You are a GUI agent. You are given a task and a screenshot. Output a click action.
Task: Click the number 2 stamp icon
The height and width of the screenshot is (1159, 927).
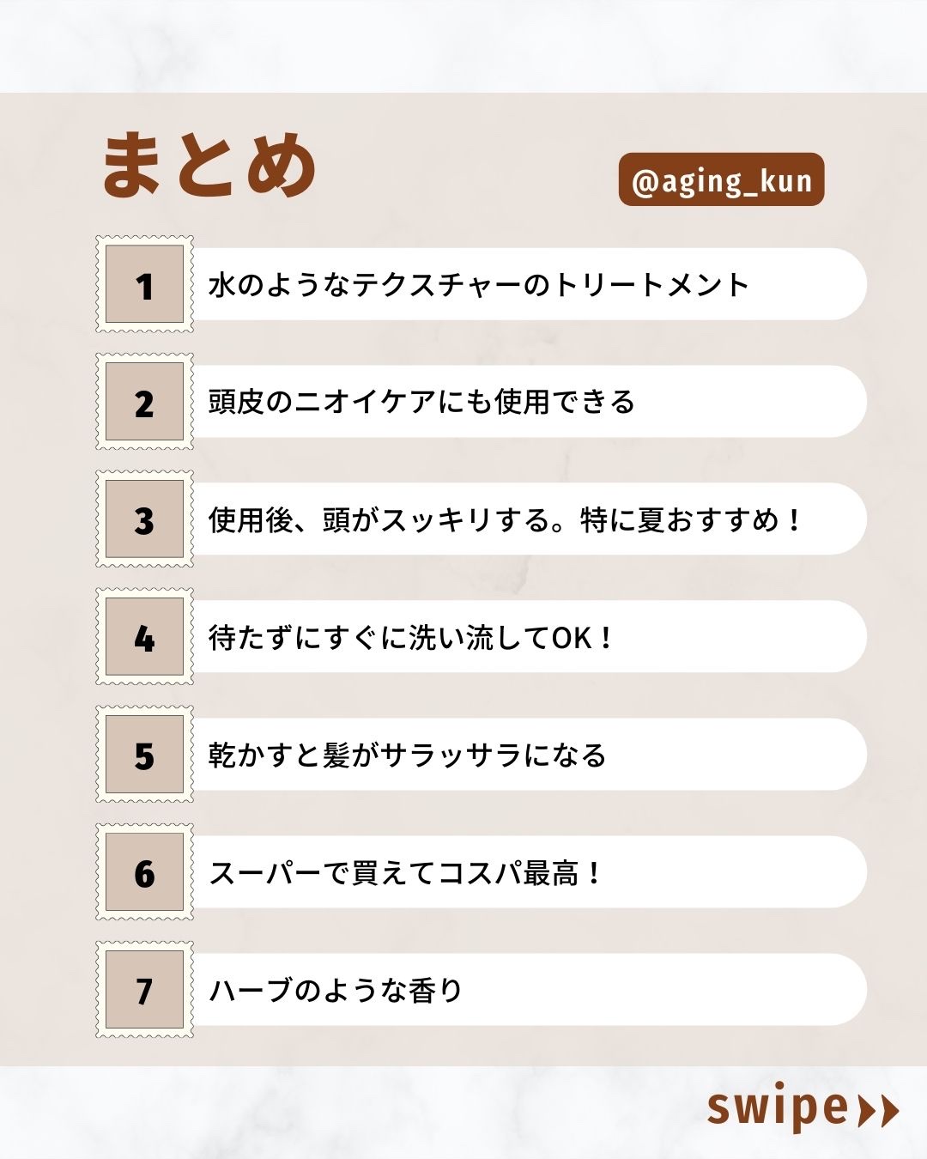[144, 402]
